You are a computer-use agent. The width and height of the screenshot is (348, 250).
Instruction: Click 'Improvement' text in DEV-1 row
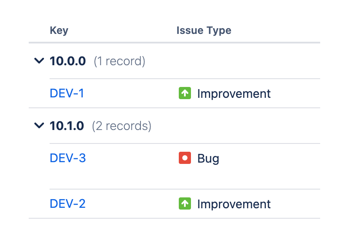234,93
